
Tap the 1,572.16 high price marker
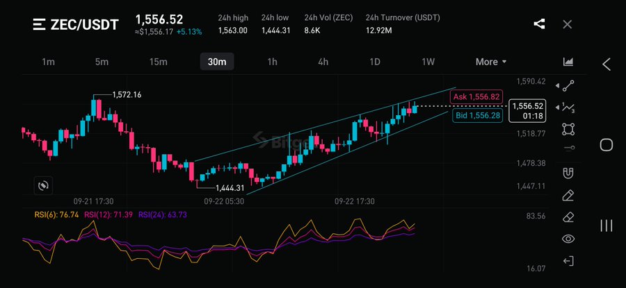(127, 95)
